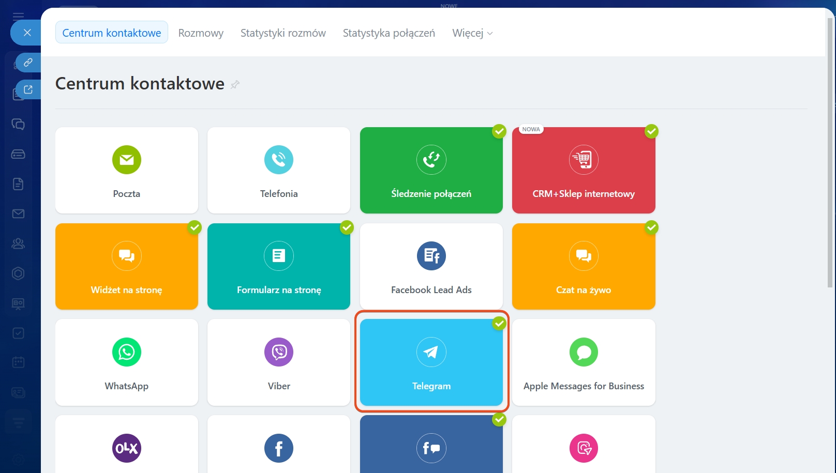Open Apple Messages for Business tile
Image resolution: width=836 pixels, height=473 pixels.
point(583,362)
